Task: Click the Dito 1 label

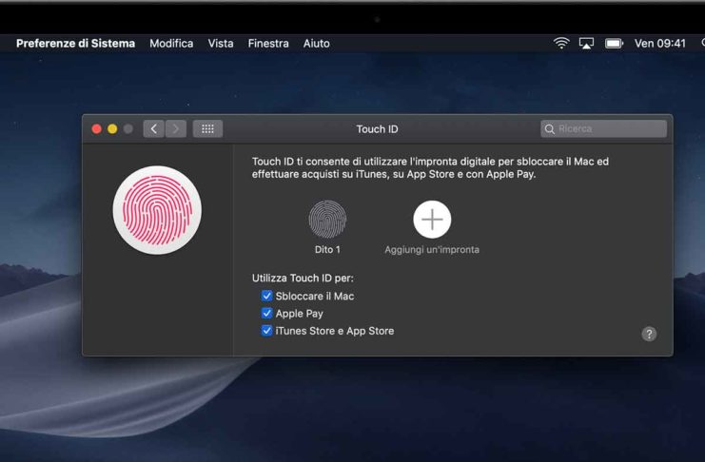Action: (x=327, y=249)
